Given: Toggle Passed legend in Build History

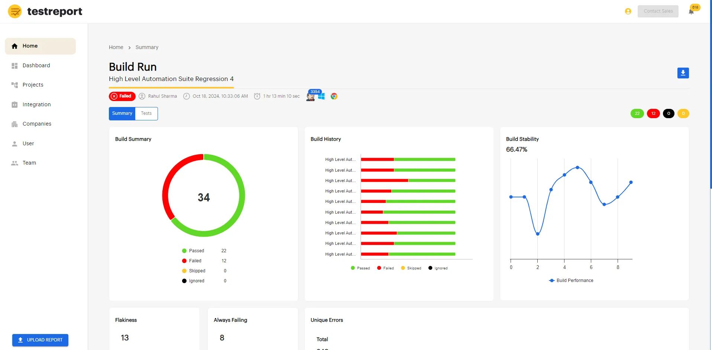Looking at the screenshot, I should coord(360,268).
